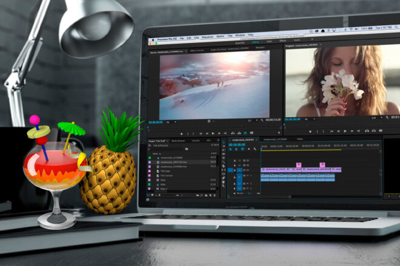Image resolution: width=400 pixels, height=266 pixels.
Task: Select the Razor tool
Action: tap(224, 166)
